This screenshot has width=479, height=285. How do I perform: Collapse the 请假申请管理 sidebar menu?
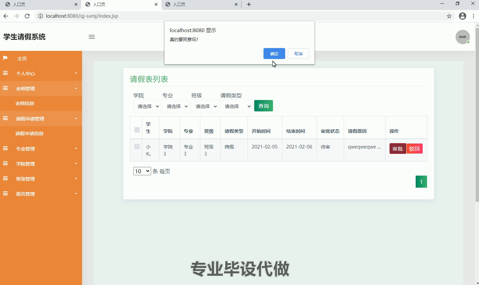41,118
